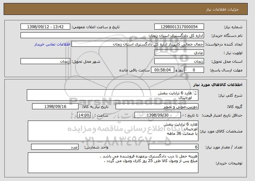Select the remaining days field showing 0
This screenshot has height=181, width=255.
194,70
